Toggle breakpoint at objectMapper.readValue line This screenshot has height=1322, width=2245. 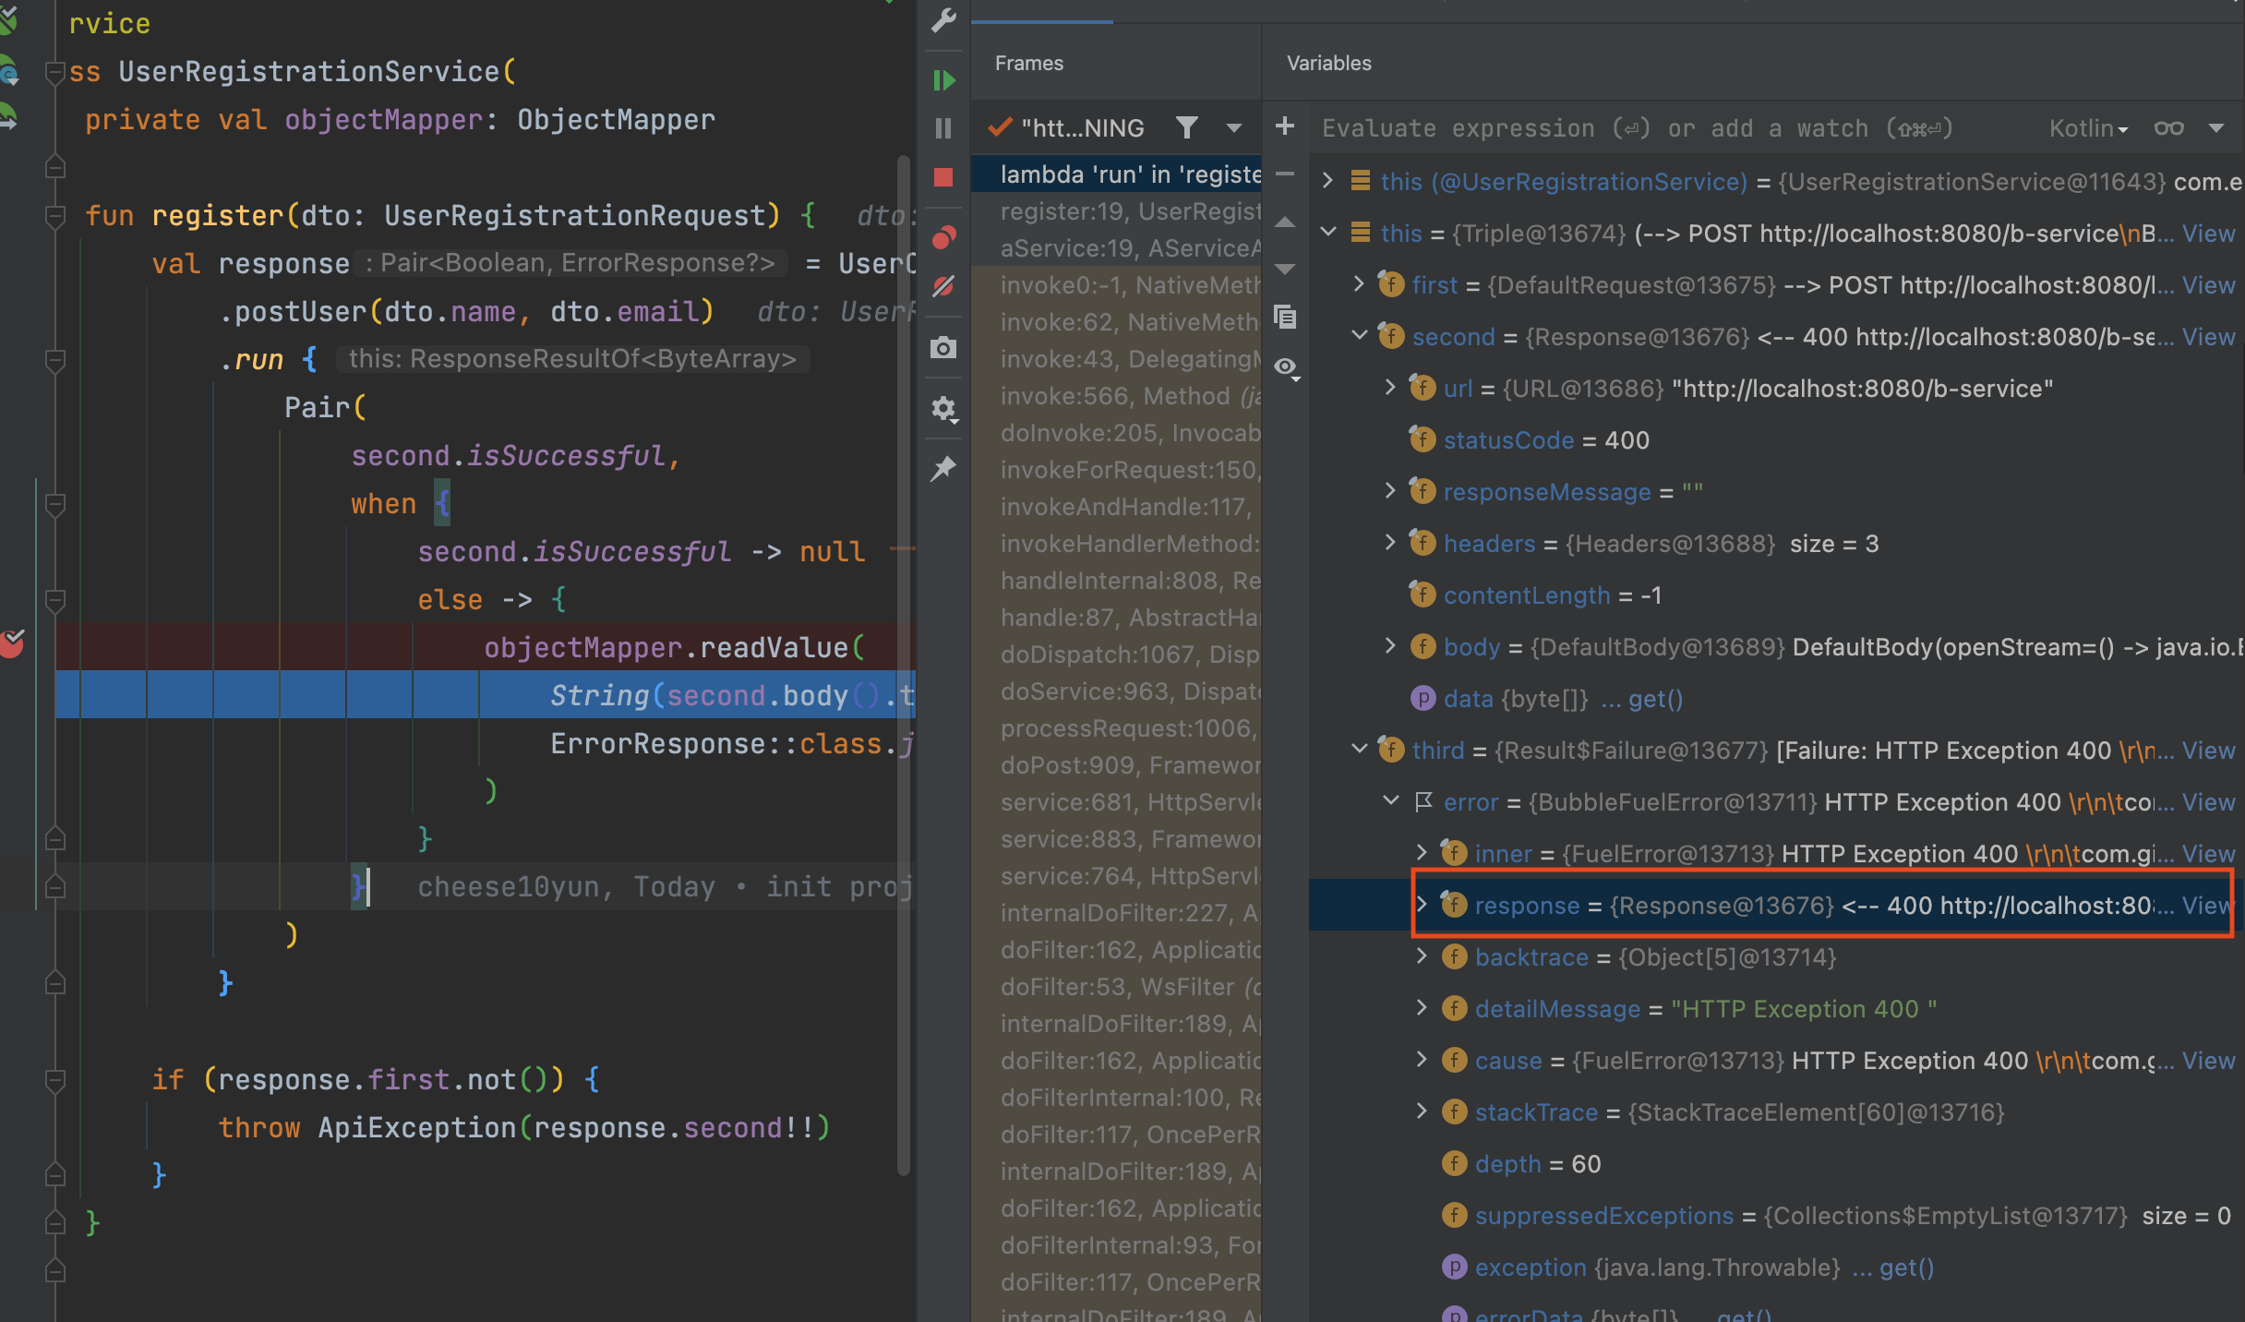(x=13, y=643)
